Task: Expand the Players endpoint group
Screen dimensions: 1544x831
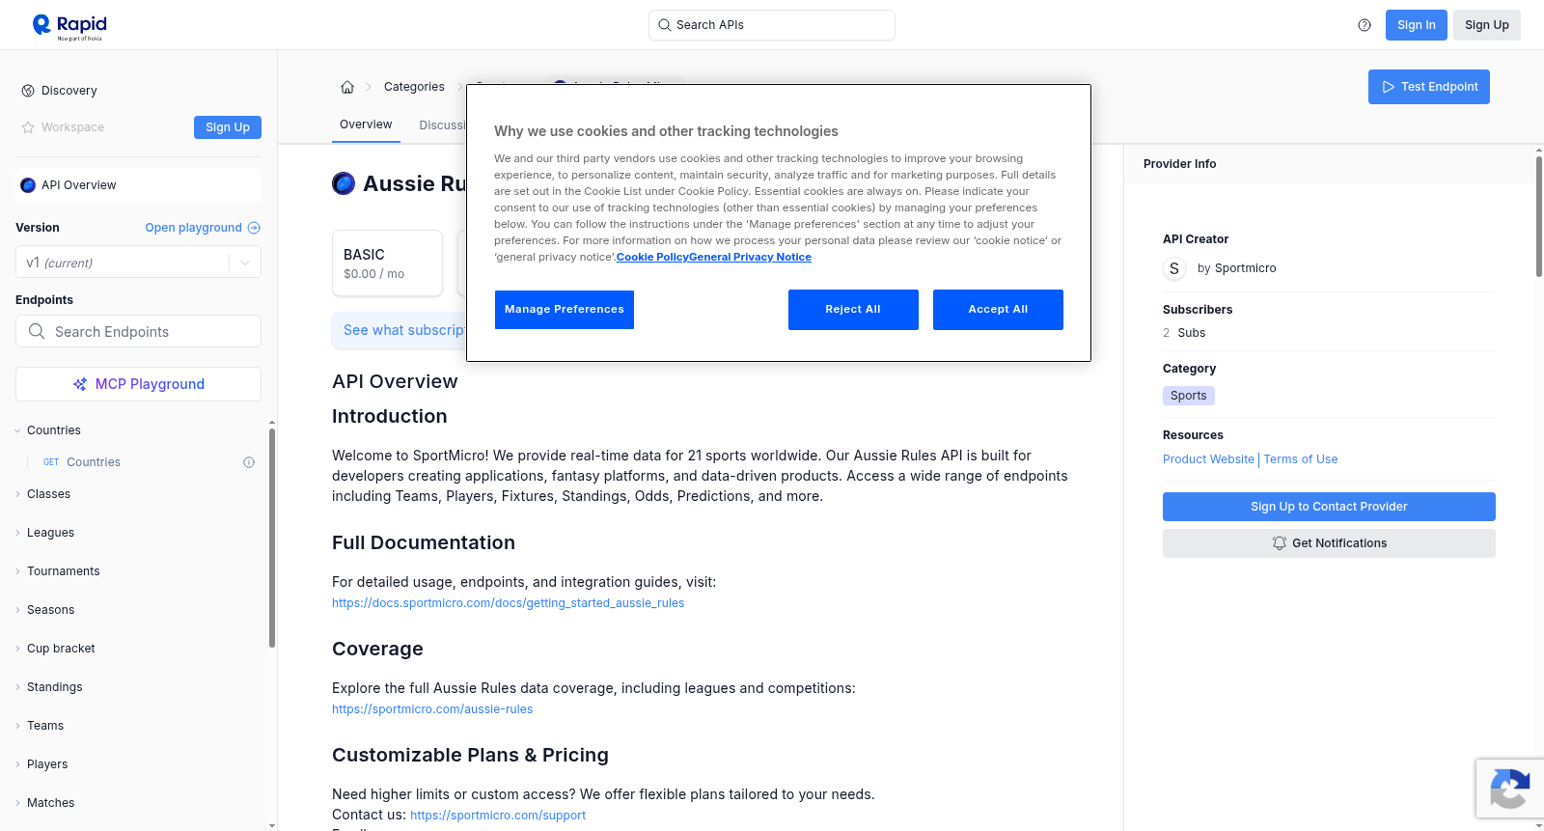Action: pyautogui.click(x=17, y=764)
